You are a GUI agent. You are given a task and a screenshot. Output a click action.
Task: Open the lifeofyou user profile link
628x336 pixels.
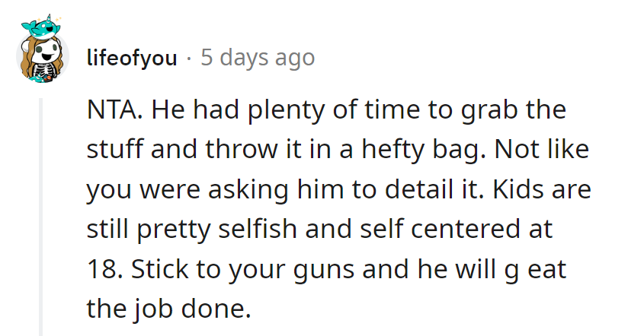(x=131, y=59)
